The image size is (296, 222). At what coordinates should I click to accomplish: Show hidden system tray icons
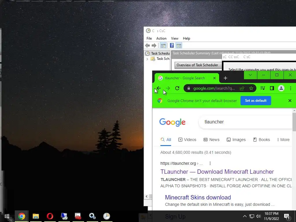[245, 216]
